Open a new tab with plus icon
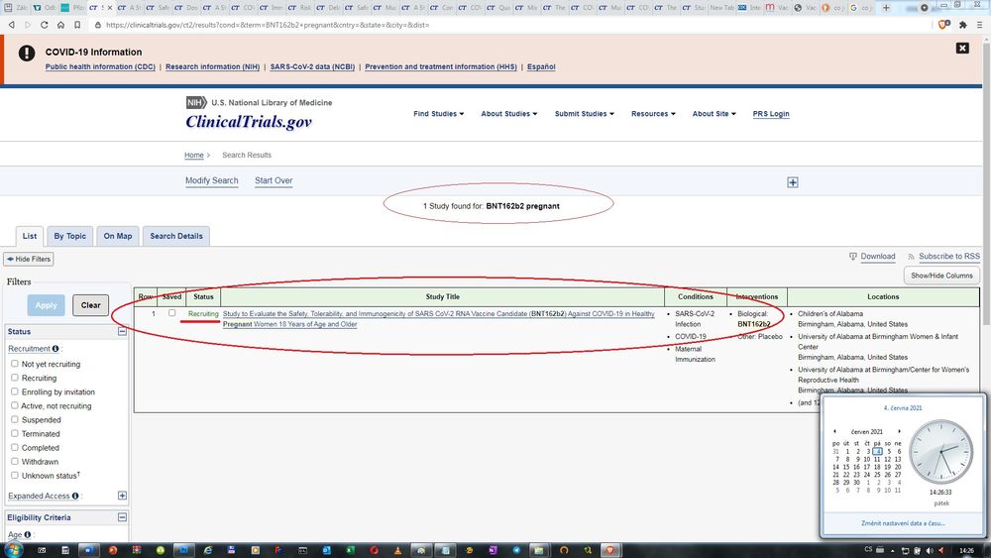This screenshot has height=558, width=991. 886,8
